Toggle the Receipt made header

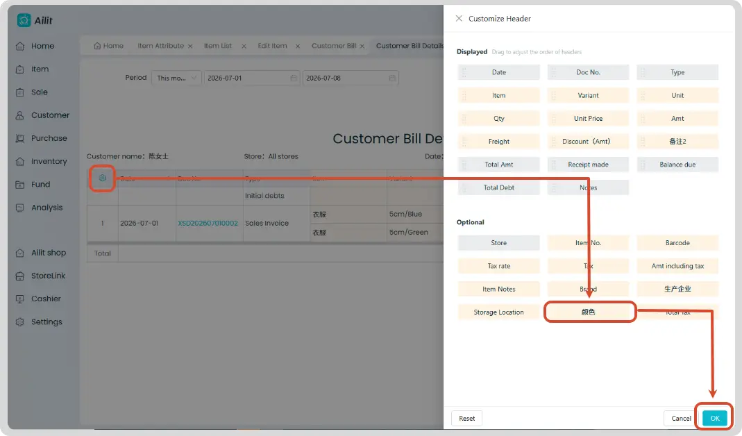pos(588,165)
